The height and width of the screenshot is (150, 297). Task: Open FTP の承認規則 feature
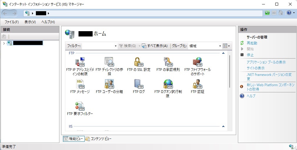coord(168,64)
